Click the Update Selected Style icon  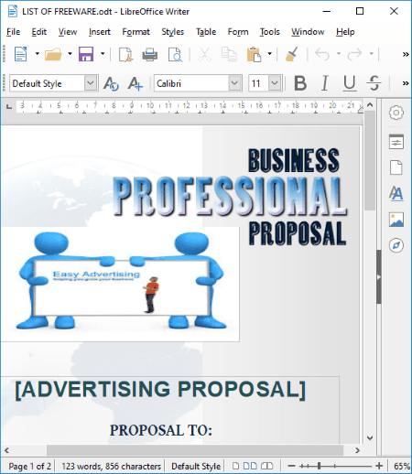[x=111, y=83]
